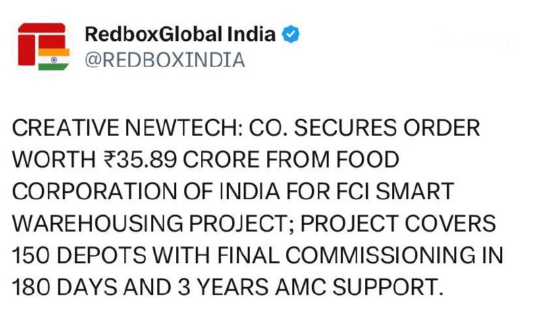
Task: Open the RedboxGlobal India display name
Action: (180, 34)
